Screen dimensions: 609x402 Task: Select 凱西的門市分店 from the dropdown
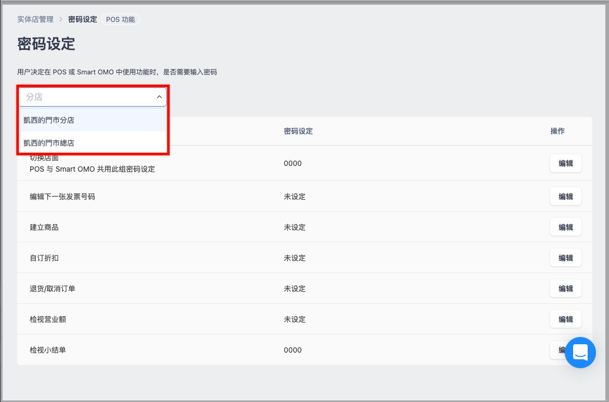point(93,120)
